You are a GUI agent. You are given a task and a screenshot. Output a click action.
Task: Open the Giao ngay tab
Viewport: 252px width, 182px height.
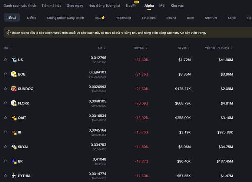[75, 6]
